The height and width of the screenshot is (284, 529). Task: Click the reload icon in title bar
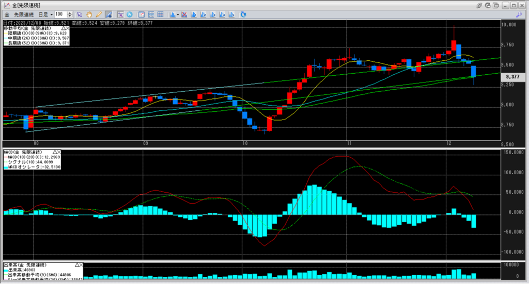488,5
